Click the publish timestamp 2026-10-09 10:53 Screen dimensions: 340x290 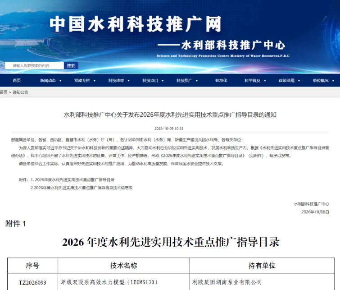pyautogui.click(x=169, y=129)
